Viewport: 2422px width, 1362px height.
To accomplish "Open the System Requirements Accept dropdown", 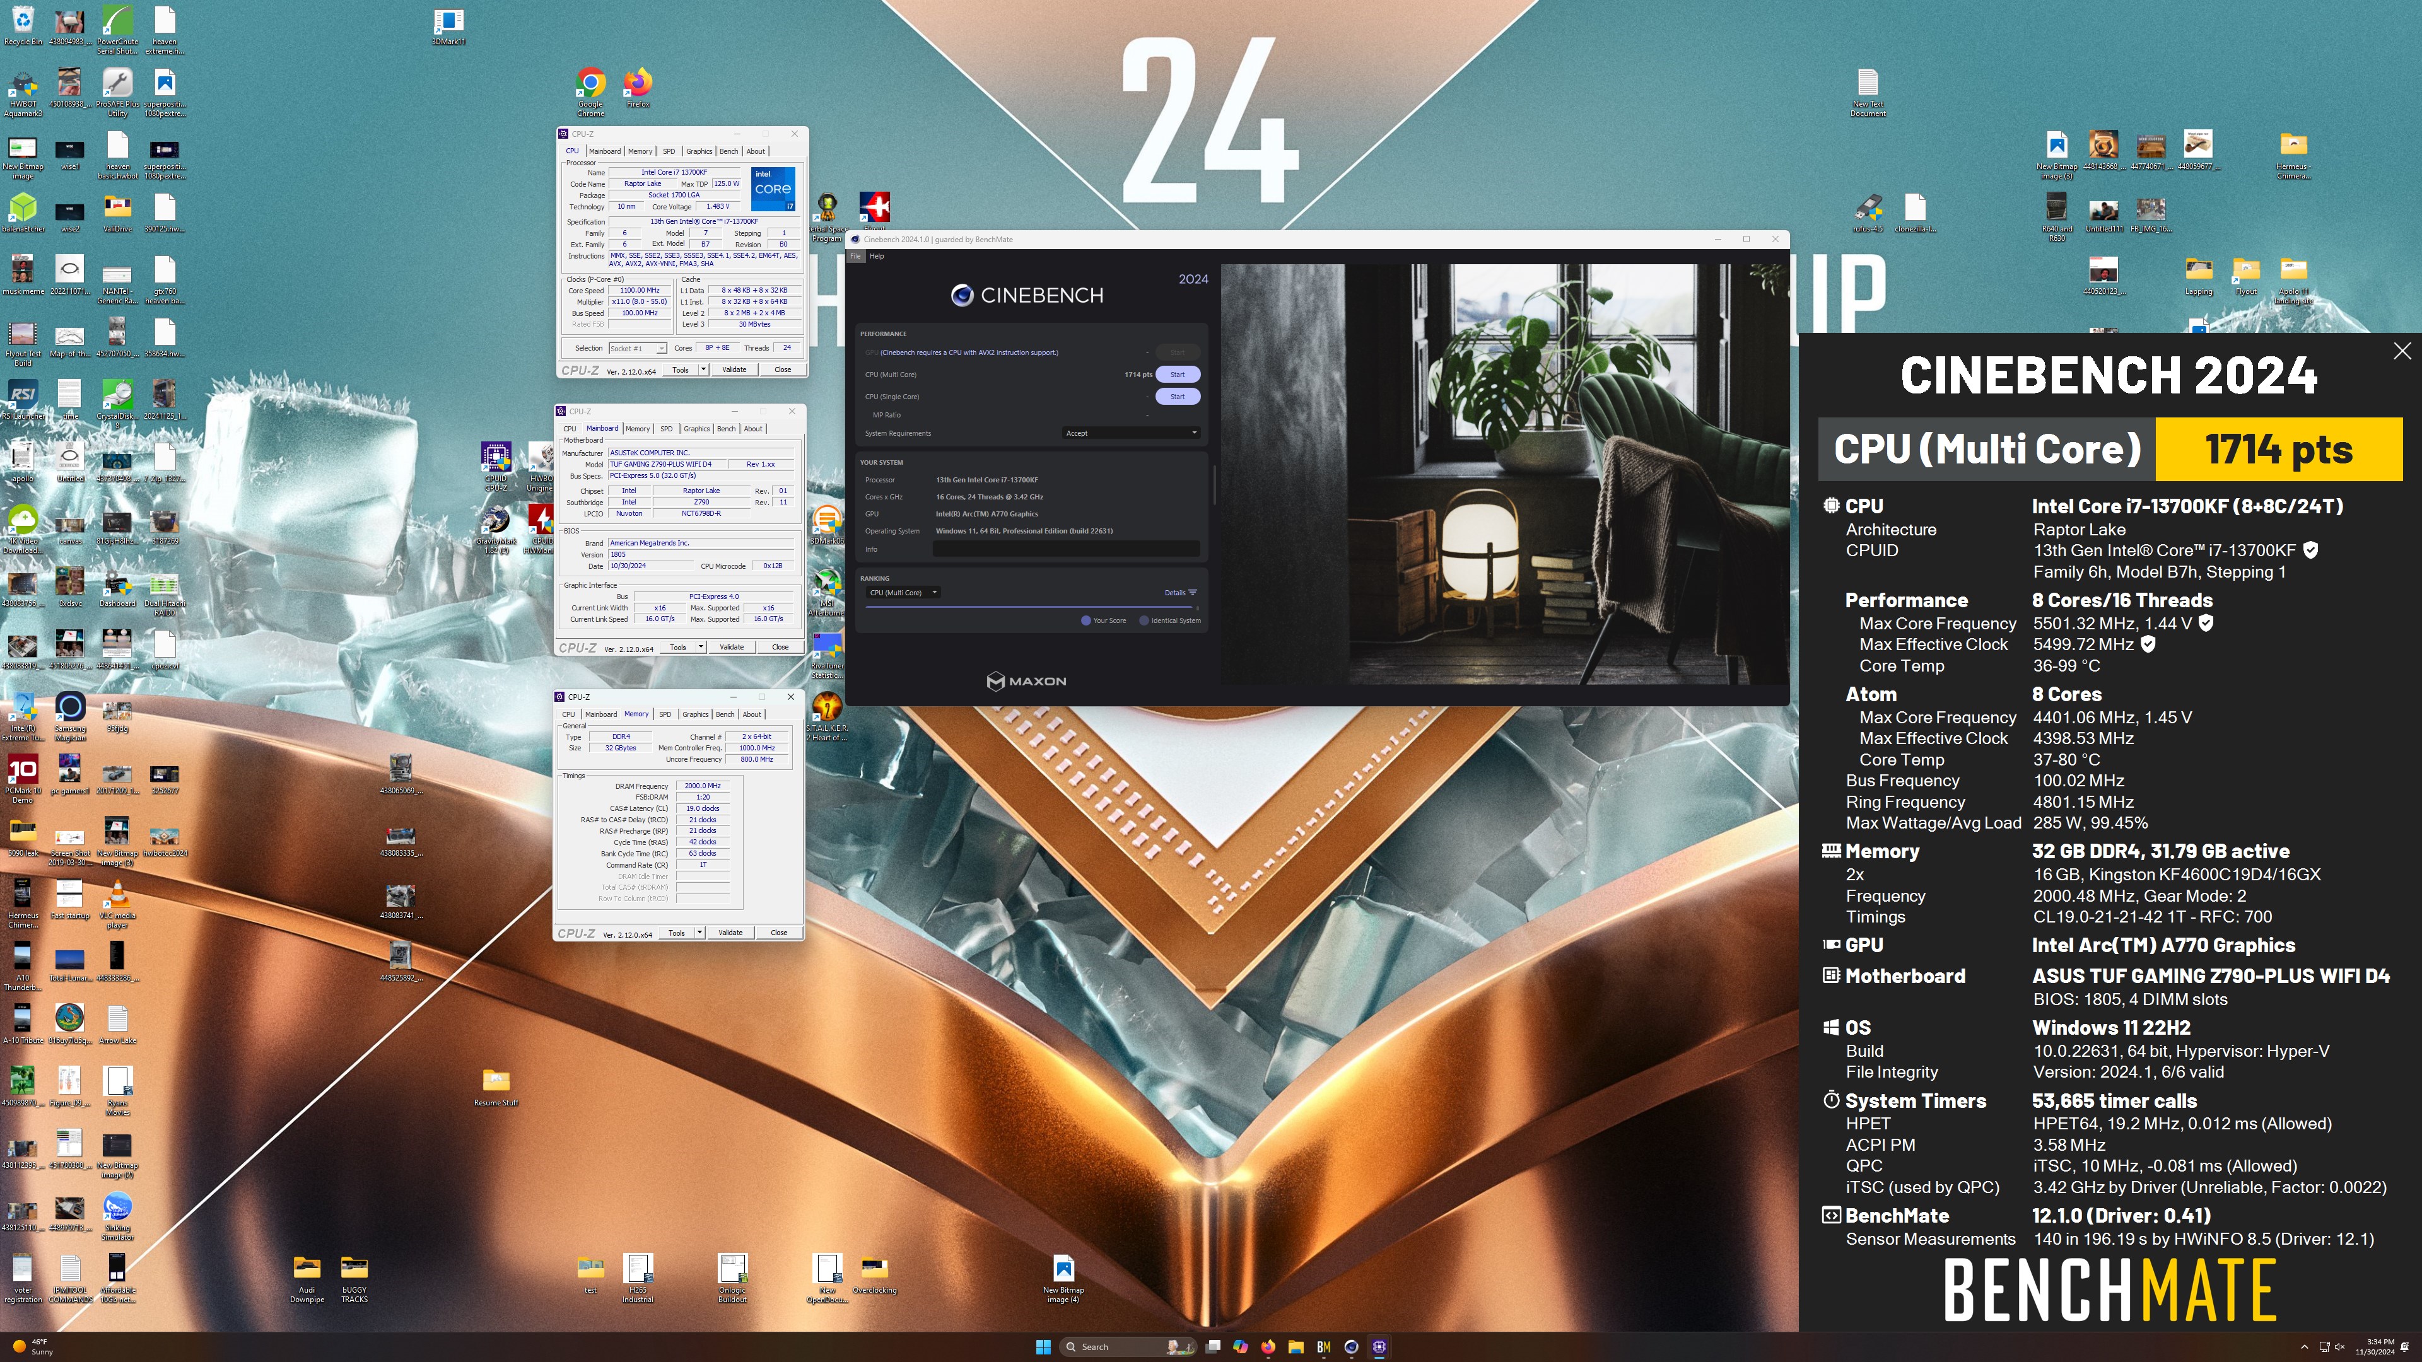I will 1131,433.
